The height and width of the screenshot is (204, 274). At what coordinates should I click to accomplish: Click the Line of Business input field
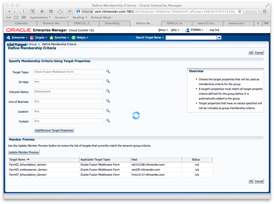pos(68,101)
